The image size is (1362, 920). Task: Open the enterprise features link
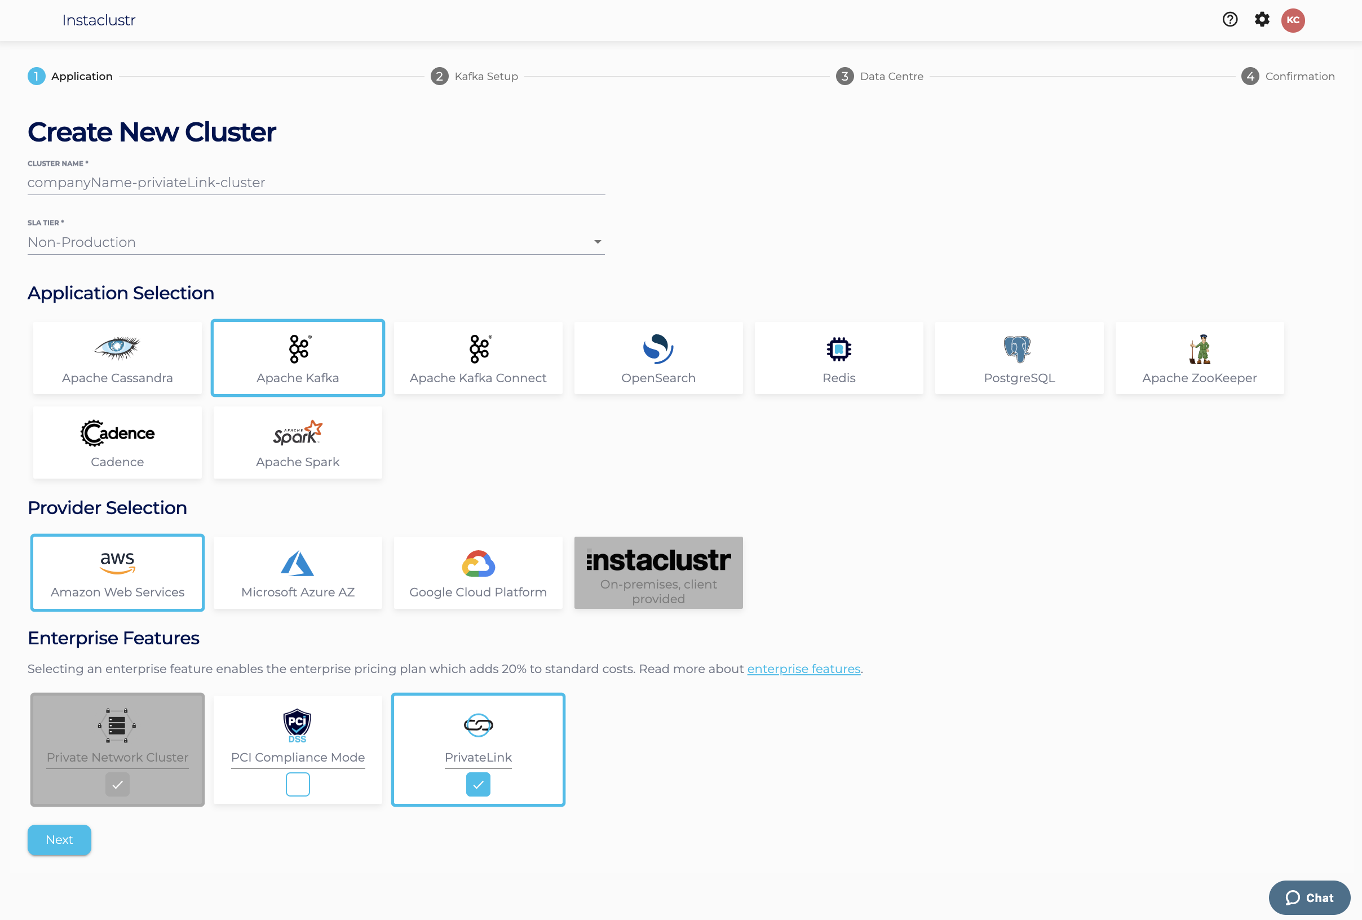click(x=803, y=669)
